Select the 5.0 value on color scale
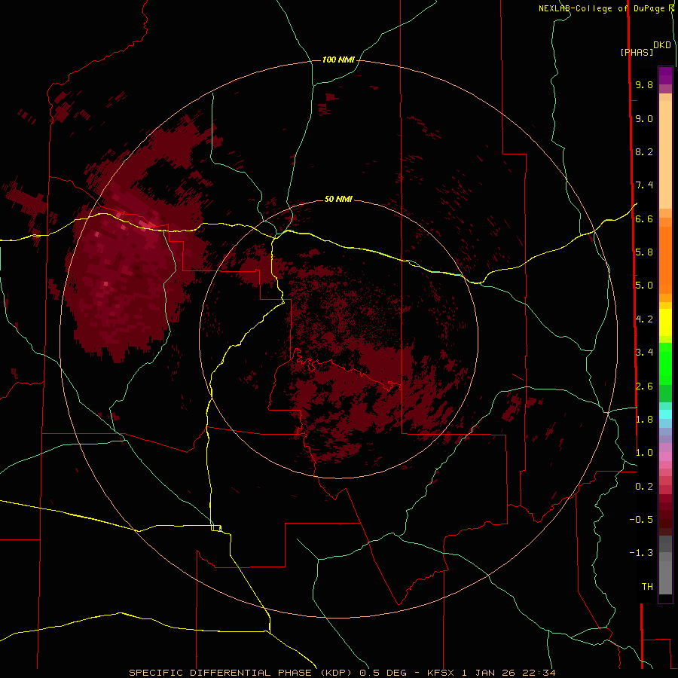This screenshot has height=678, width=678. [644, 286]
